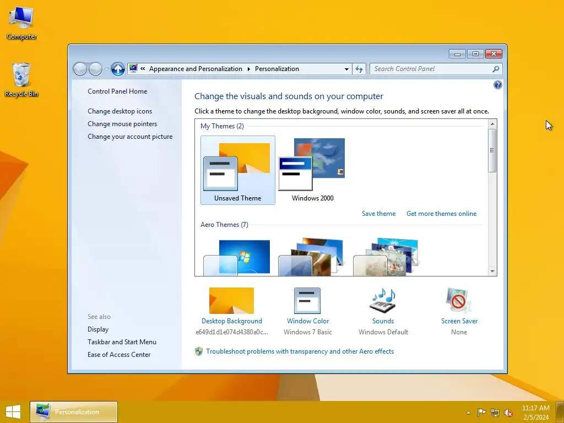Open the Start button
564x423 pixels.
click(13, 412)
